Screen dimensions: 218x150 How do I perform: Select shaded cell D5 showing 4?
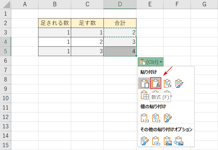(120, 51)
